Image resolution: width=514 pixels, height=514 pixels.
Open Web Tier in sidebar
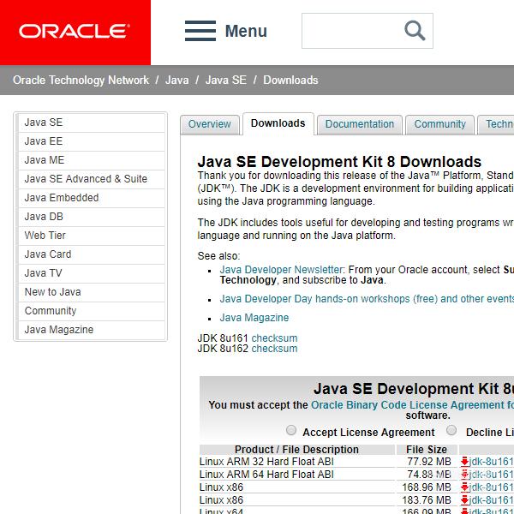(x=92, y=236)
